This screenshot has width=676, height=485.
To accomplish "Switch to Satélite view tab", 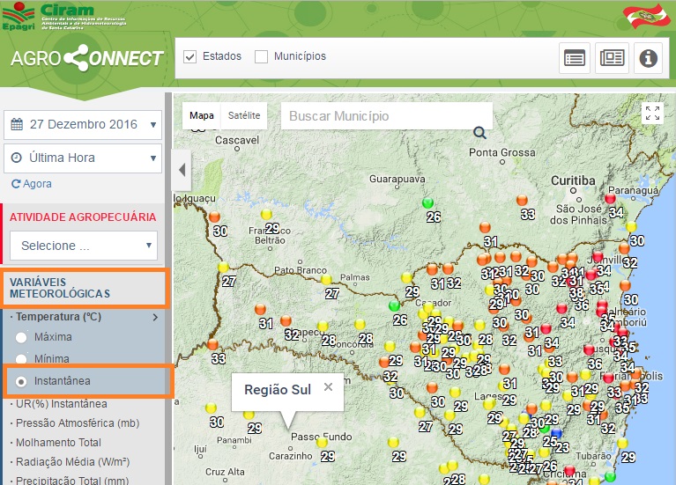I will click(x=244, y=115).
